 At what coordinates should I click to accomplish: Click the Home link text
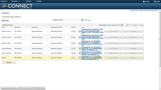[x=147, y=1]
